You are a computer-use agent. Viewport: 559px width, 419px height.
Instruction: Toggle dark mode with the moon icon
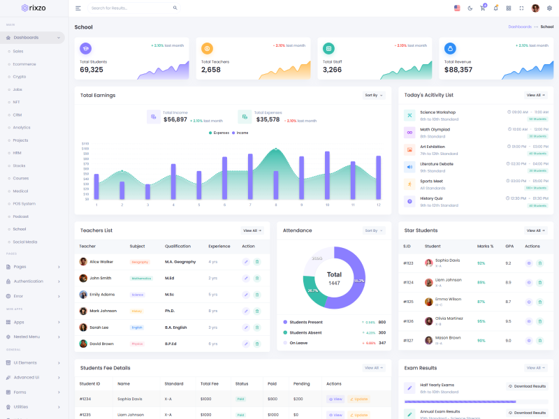click(470, 8)
